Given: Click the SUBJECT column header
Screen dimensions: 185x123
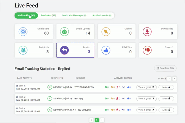Looking at the screenshot, I should tap(80, 78).
